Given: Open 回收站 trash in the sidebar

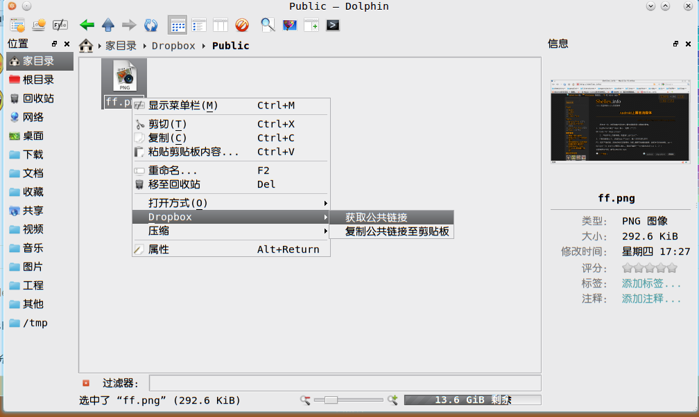Looking at the screenshot, I should [40, 98].
